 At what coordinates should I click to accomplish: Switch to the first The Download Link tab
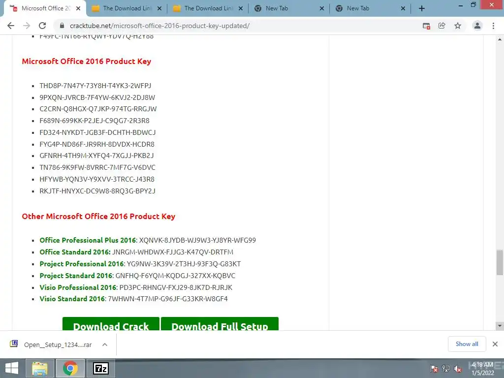point(126,9)
